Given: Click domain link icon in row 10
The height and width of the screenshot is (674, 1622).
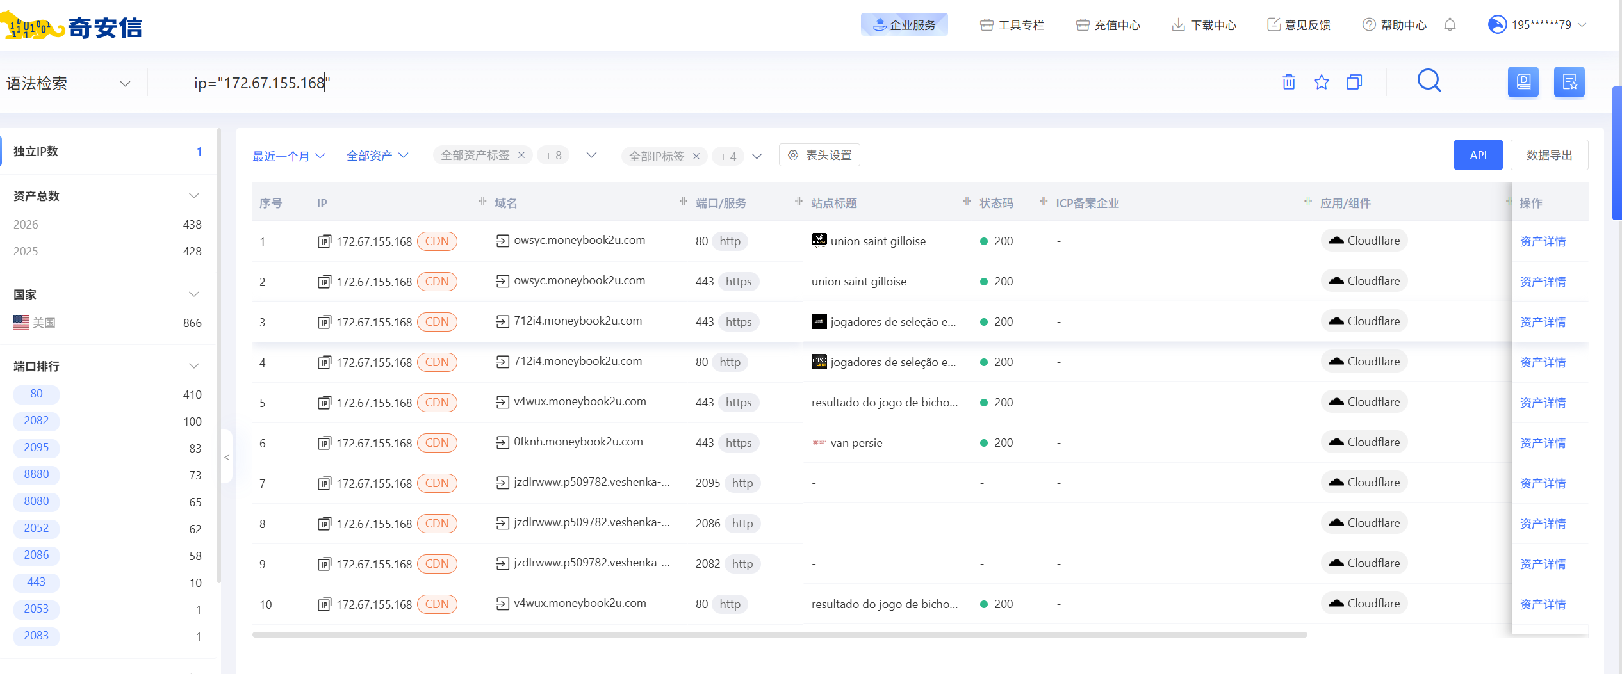Looking at the screenshot, I should [x=502, y=604].
